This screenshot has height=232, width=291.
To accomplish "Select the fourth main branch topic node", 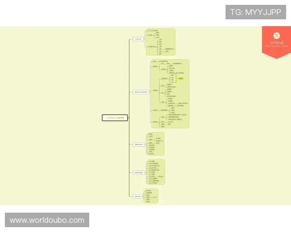I will click(139, 172).
